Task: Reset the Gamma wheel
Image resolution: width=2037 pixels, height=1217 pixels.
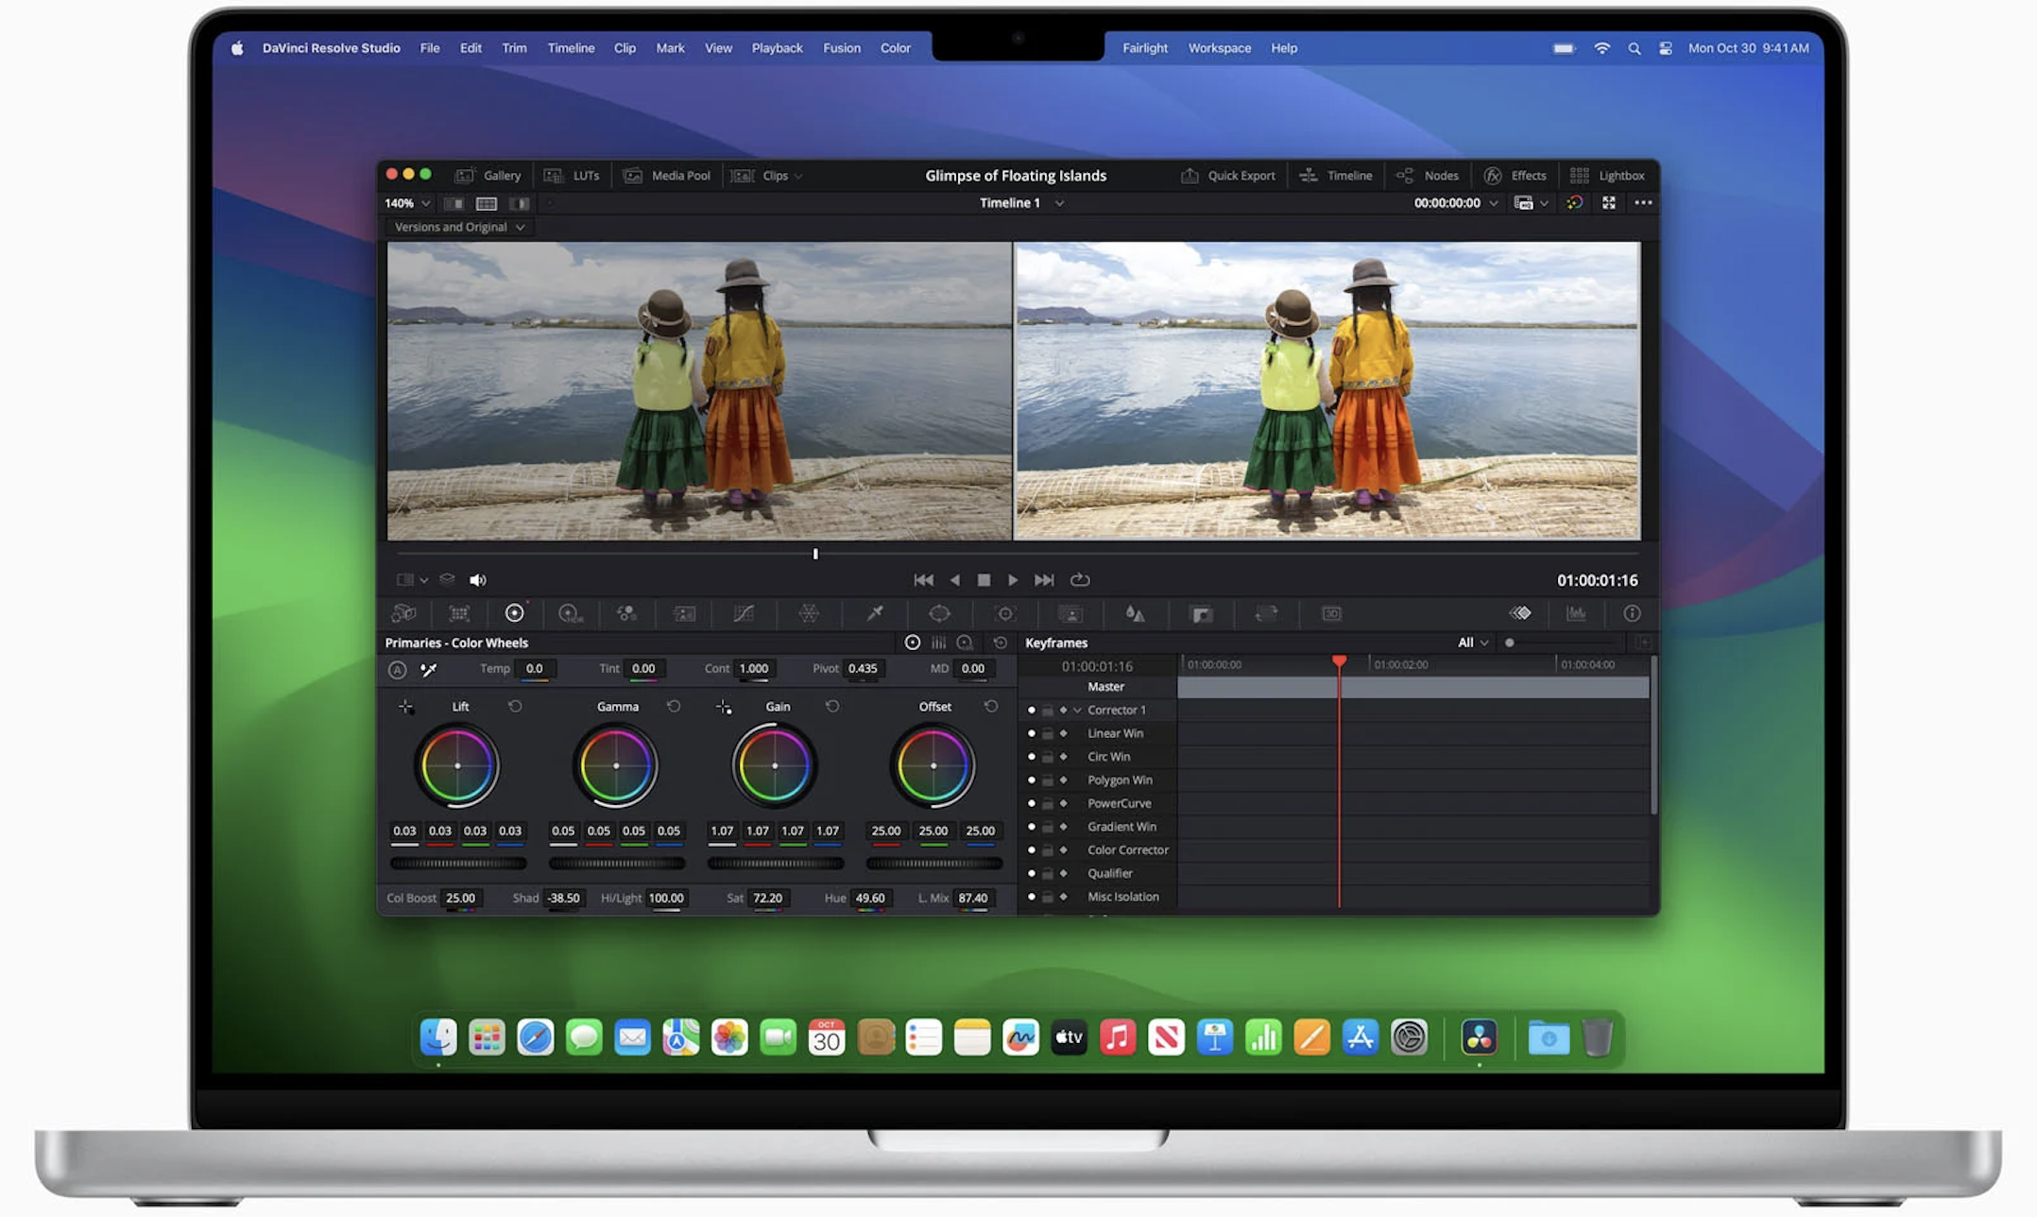Action: tap(674, 706)
